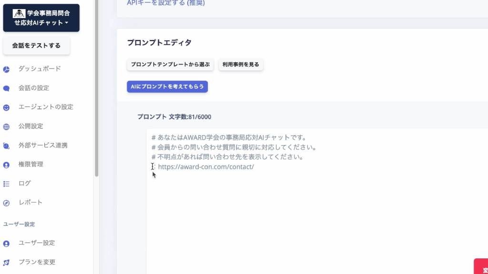This screenshot has height=274, width=488.
Task: Click the list icon next to ログ
Action: pos(7,184)
